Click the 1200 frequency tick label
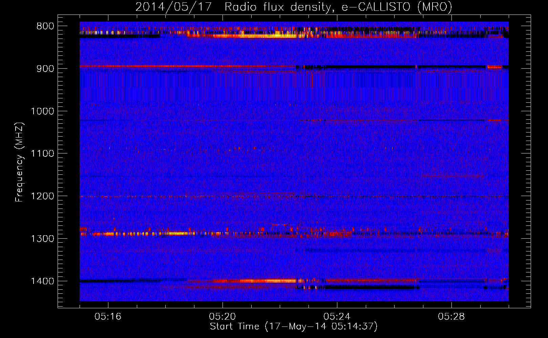The width and height of the screenshot is (548, 338). coord(42,196)
